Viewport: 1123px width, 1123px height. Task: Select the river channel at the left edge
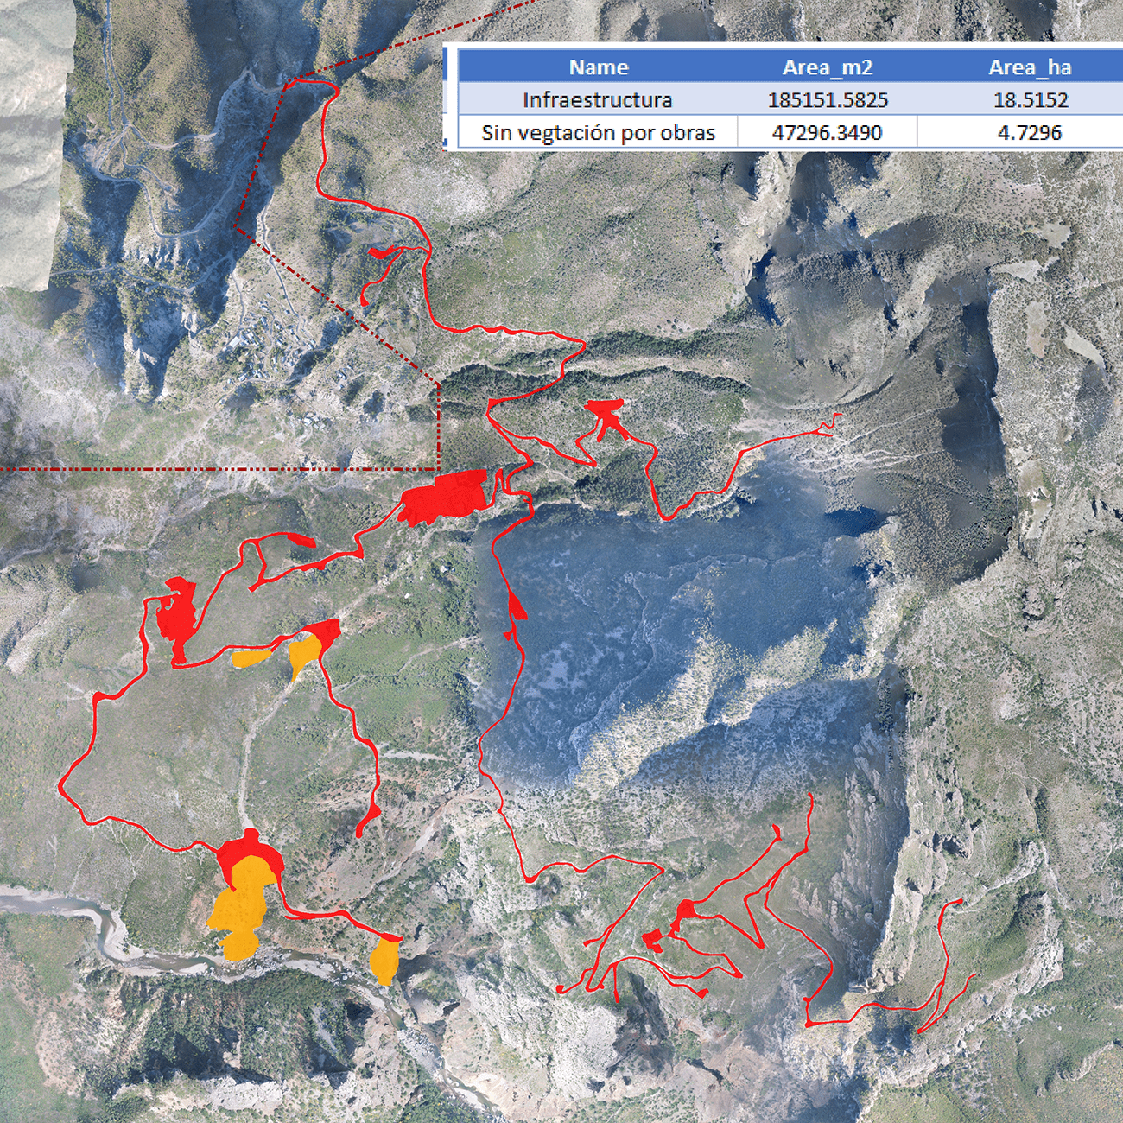coord(52,904)
